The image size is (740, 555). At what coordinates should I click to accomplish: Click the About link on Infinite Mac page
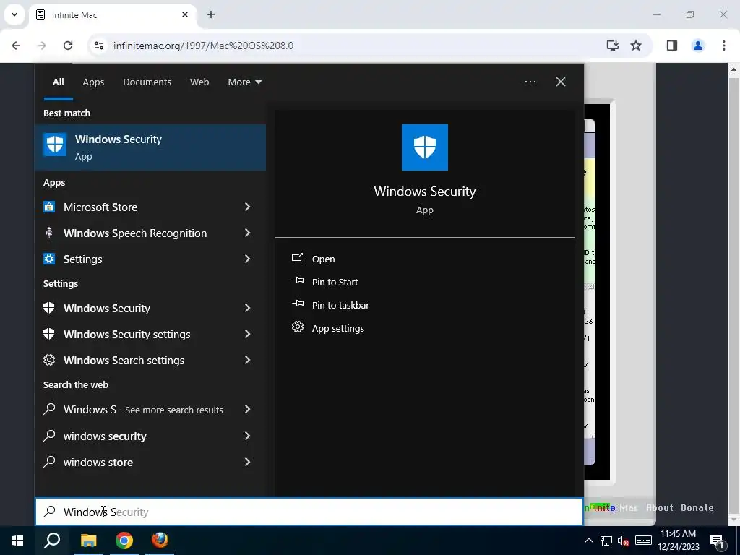click(659, 507)
